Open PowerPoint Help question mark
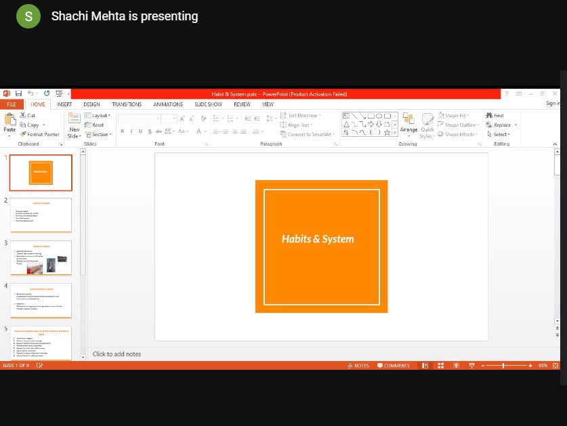The width and height of the screenshot is (567, 426). tap(507, 93)
